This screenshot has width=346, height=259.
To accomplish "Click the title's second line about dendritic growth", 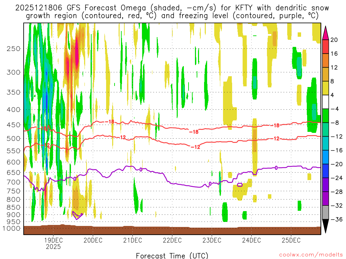I will tap(172, 16).
